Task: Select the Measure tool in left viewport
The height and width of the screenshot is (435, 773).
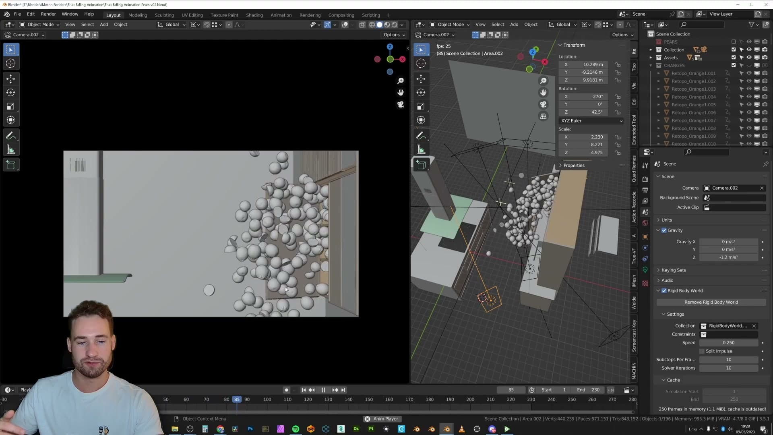Action: 11,150
